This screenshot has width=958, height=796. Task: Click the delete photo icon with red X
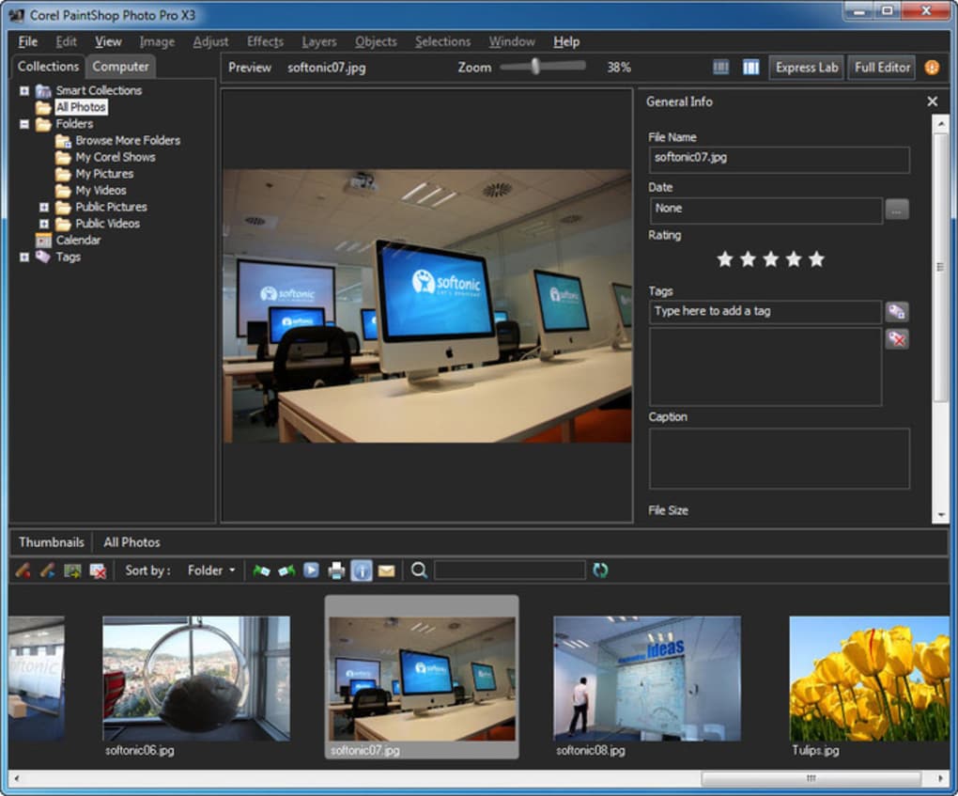98,570
